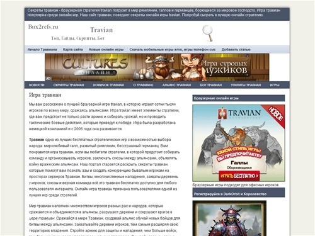Click the Игра травиан article heading

[45, 95]
